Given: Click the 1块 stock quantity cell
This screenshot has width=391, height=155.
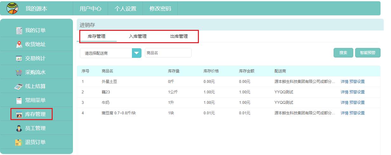Looking at the screenshot, I should (x=171, y=113).
